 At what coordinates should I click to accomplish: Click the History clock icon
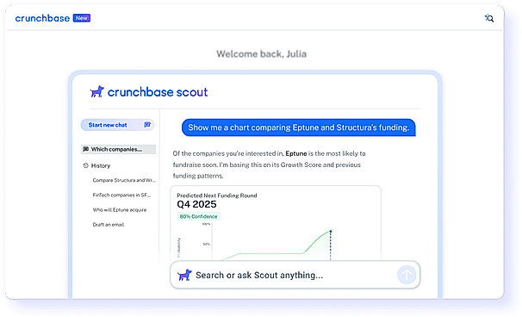(86, 165)
